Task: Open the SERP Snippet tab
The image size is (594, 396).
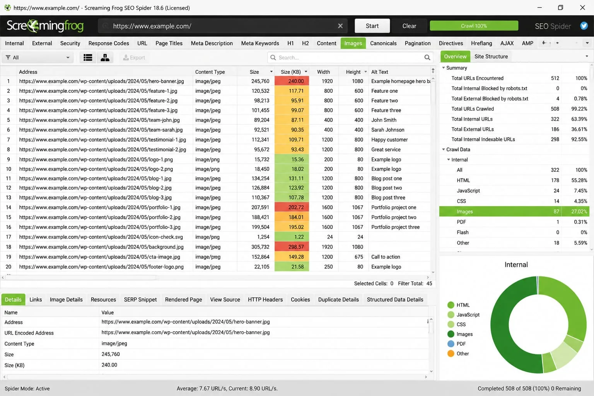Action: 140,299
